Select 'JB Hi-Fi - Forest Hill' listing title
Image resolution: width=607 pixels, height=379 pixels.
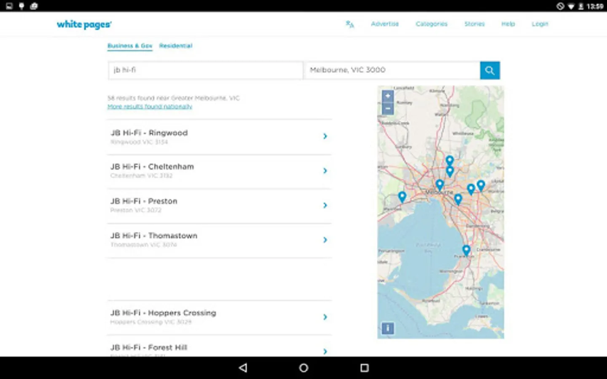click(149, 347)
